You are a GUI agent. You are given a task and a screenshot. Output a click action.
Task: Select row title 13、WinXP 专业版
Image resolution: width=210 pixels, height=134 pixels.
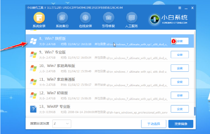(55, 107)
